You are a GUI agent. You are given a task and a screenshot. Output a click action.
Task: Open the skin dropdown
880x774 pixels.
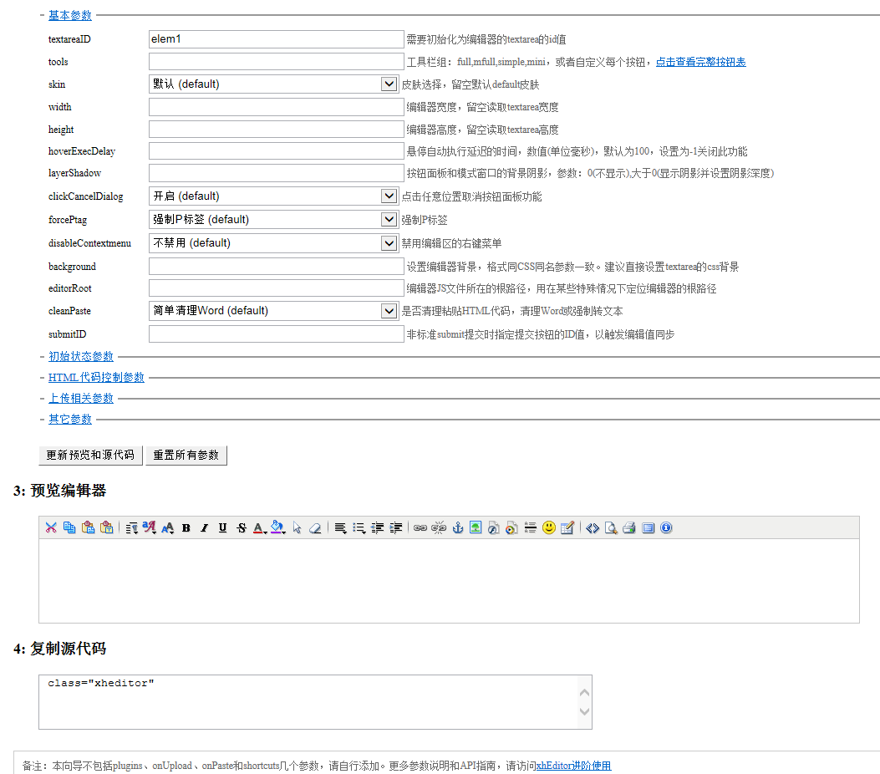tap(273, 84)
